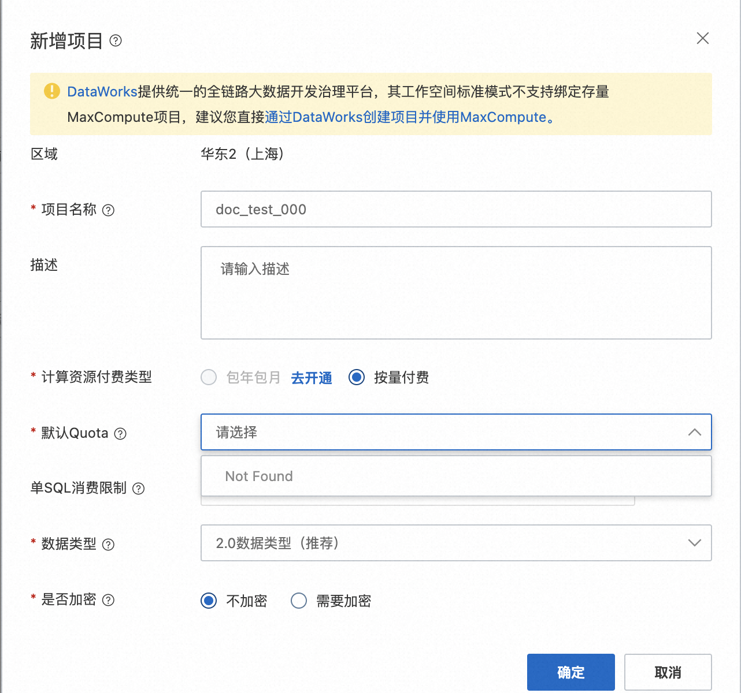Viewport: 741px width, 693px height.
Task: Collapse the 默认Quota dropdown via its chevron
Action: pos(695,432)
